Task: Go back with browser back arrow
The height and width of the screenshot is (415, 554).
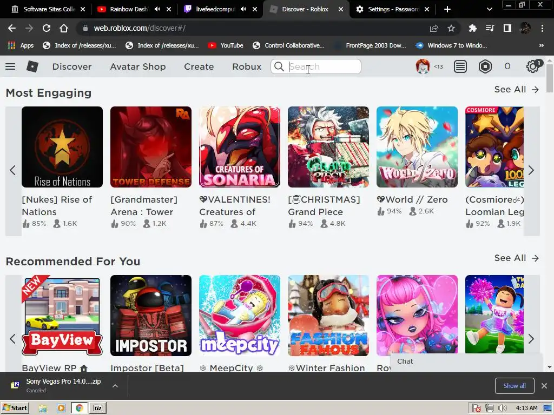Action: click(x=12, y=28)
